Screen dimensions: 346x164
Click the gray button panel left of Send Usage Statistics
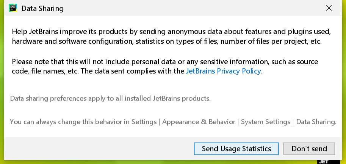(x=95, y=149)
